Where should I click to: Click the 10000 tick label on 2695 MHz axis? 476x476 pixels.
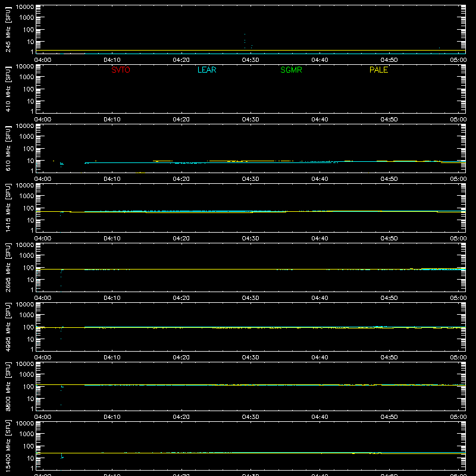(25, 245)
